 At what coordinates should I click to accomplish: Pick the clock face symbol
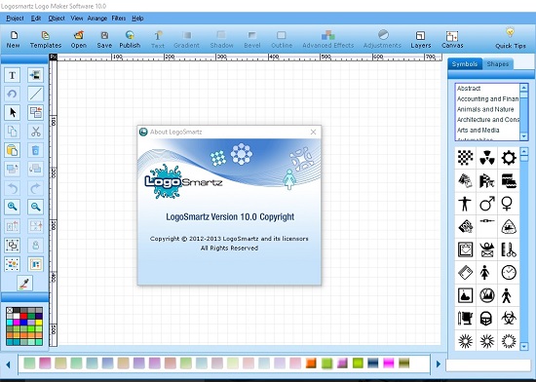pos(509,272)
